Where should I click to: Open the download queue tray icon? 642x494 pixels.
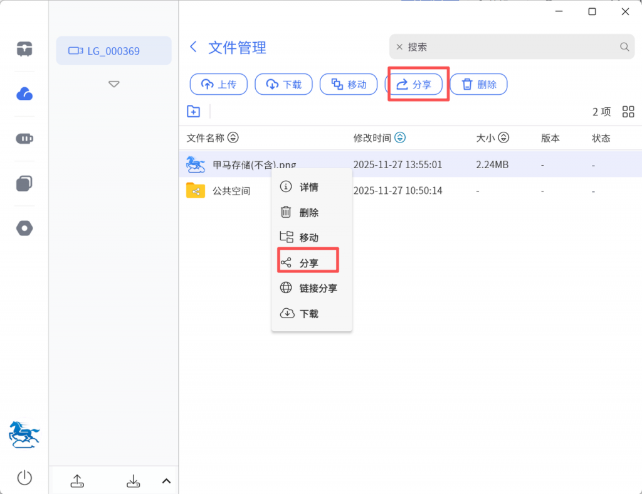134,481
